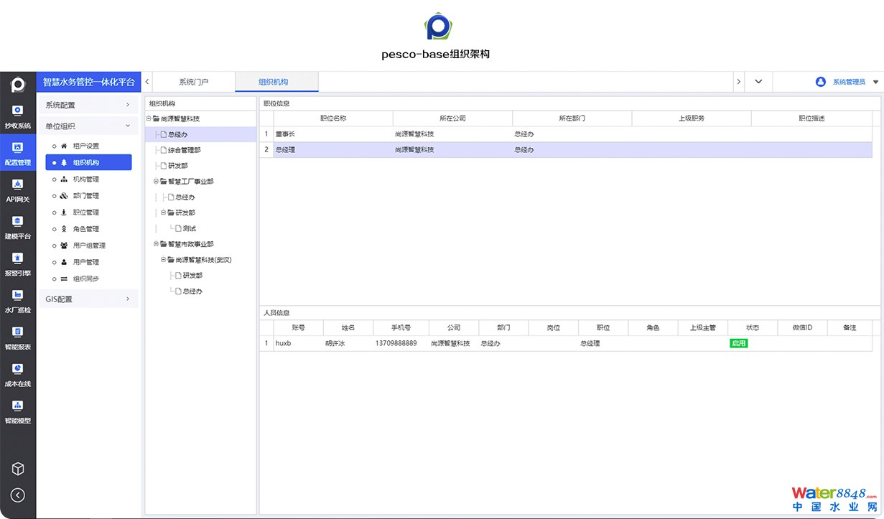Select the 成本在线 sidebar icon
The width and height of the screenshot is (884, 519).
pyautogui.click(x=18, y=370)
